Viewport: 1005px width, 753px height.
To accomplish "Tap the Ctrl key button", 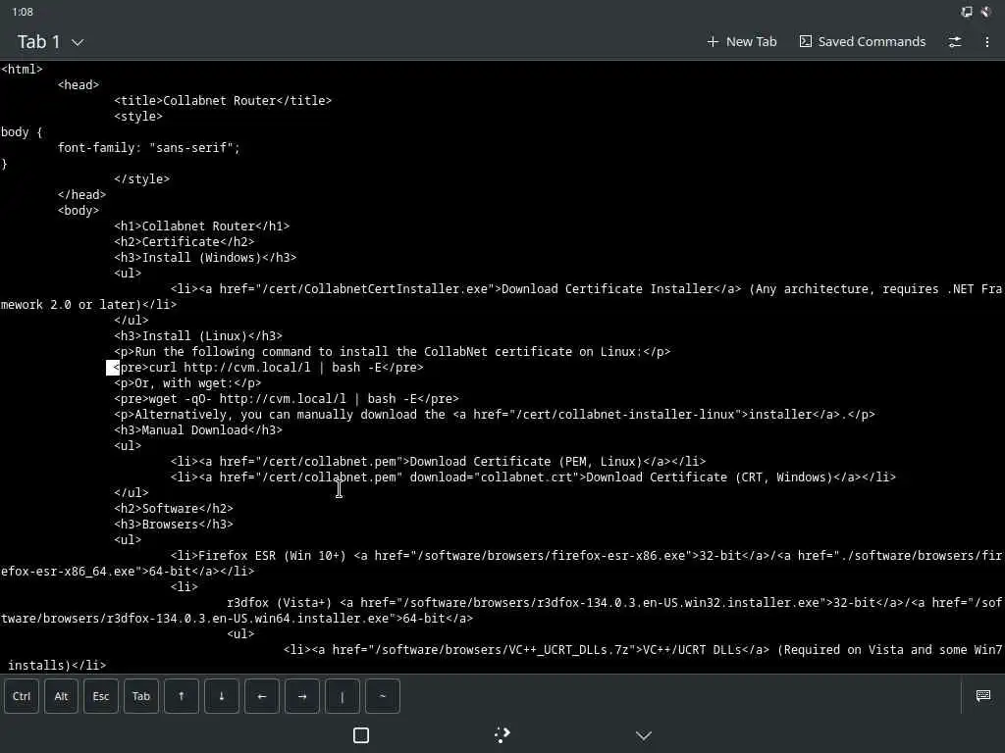I will click(22, 696).
